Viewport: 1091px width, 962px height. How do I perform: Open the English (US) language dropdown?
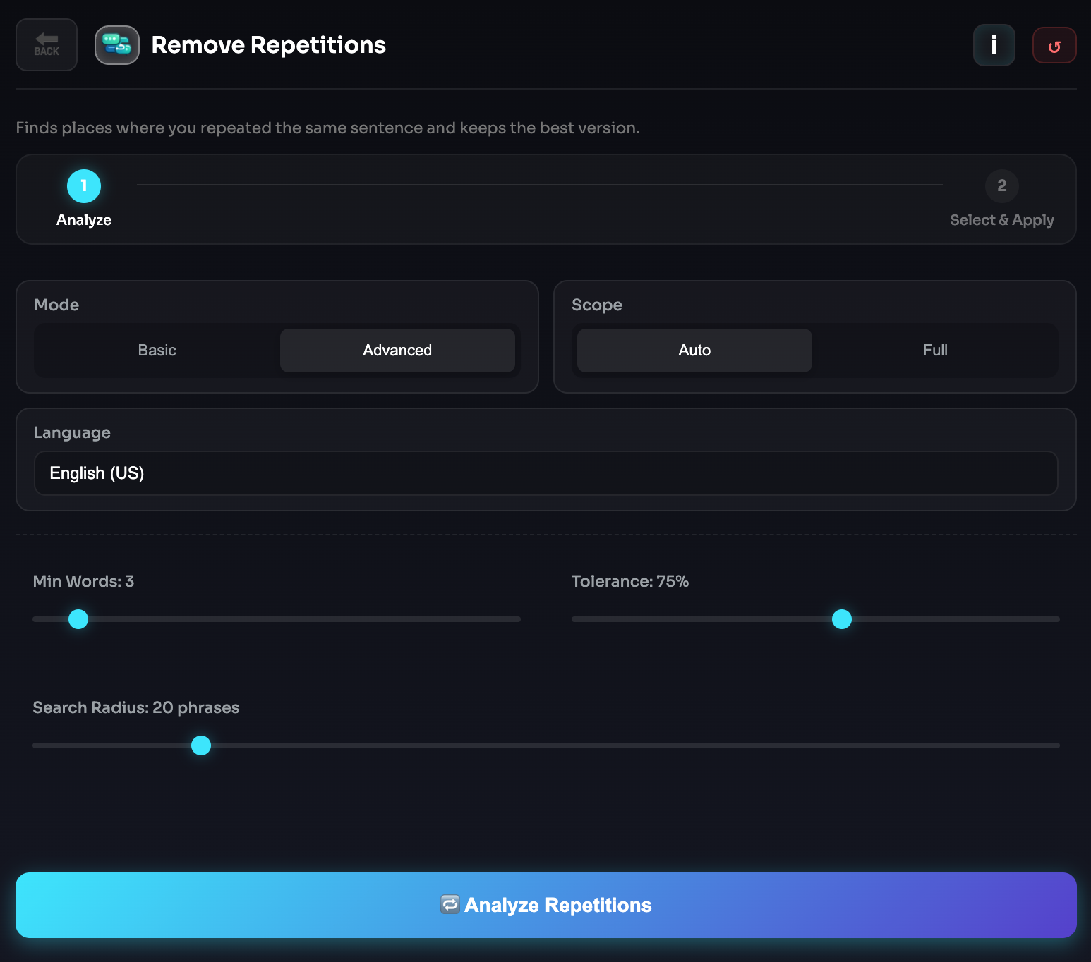click(x=545, y=473)
